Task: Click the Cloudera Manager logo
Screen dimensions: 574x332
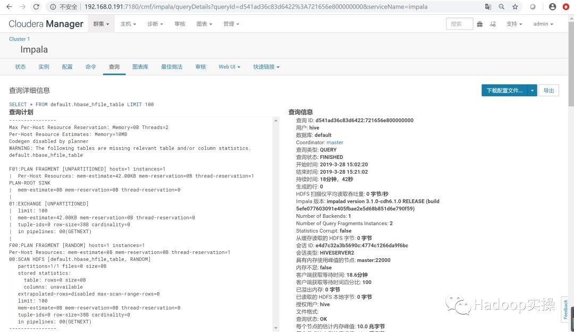Action: (x=46, y=24)
